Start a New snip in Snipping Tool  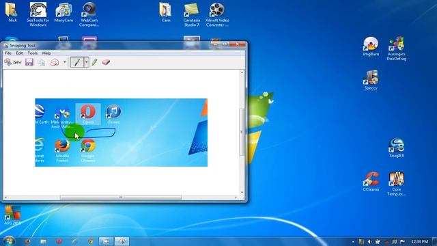[x=13, y=62]
